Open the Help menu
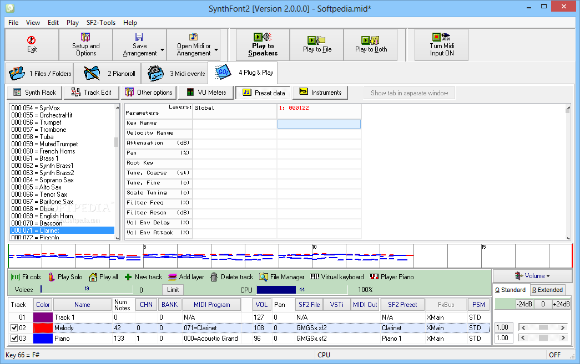Image resolution: width=580 pixels, height=364 pixels. 130,23
